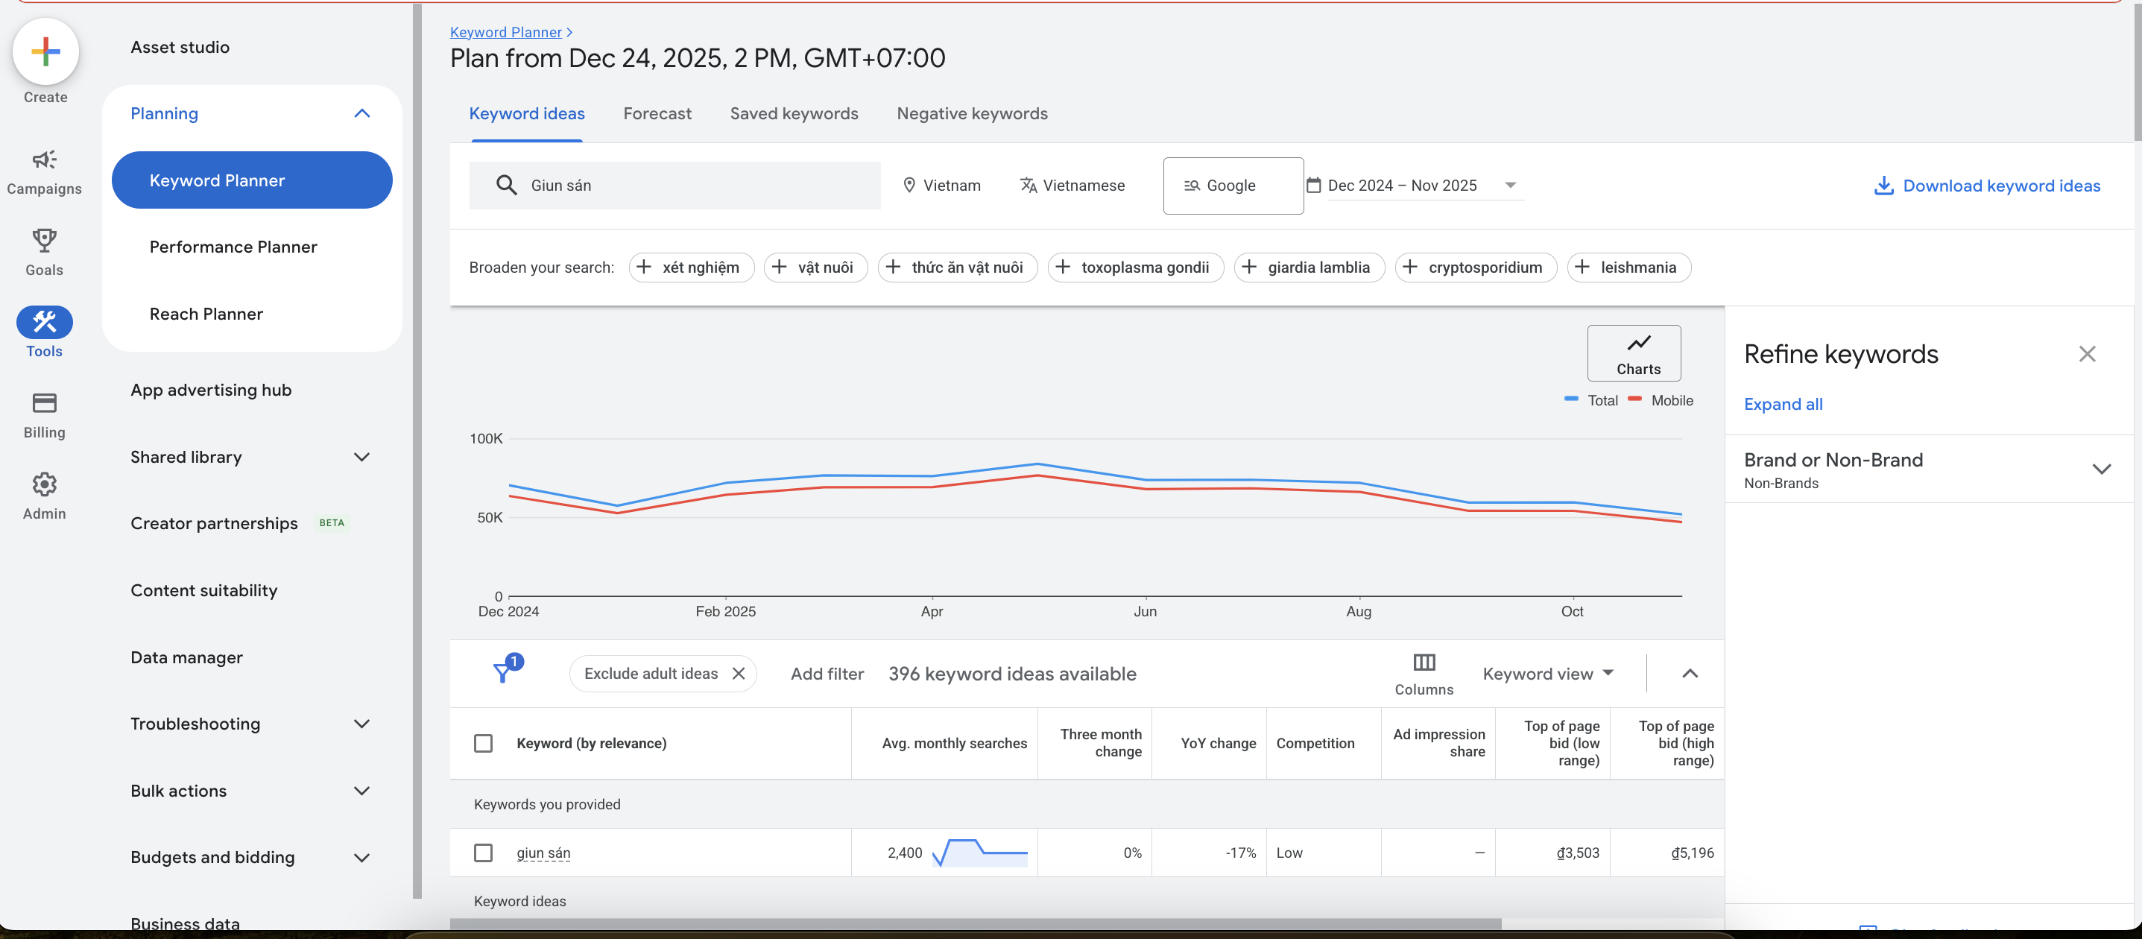Open the Keyword view dropdown

[x=1547, y=674]
